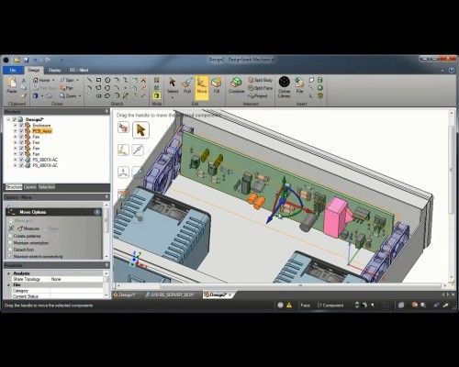The width and height of the screenshot is (459, 367).
Task: Switch to the Layers panel tab
Action: pos(29,187)
